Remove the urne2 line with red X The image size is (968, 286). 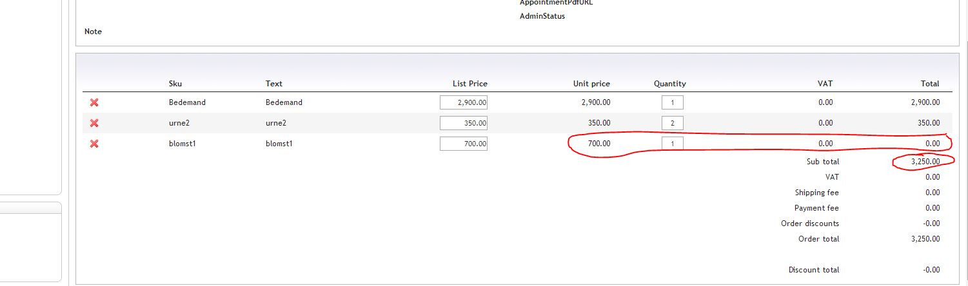pos(94,123)
